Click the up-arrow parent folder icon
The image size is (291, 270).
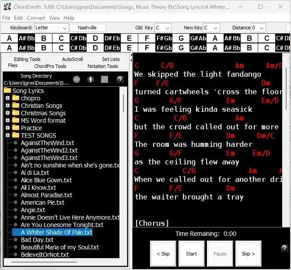[91, 79]
